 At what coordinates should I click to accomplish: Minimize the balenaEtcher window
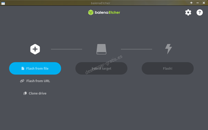[x=198, y=3]
